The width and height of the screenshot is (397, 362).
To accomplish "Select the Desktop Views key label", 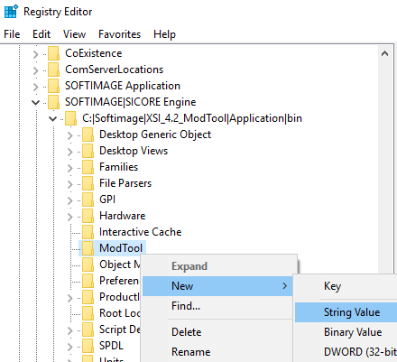I will pyautogui.click(x=134, y=151).
